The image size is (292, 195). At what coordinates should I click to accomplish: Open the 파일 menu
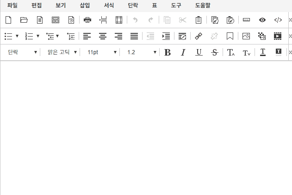pyautogui.click(x=12, y=6)
